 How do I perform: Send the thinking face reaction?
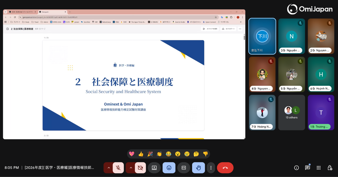[196, 154]
